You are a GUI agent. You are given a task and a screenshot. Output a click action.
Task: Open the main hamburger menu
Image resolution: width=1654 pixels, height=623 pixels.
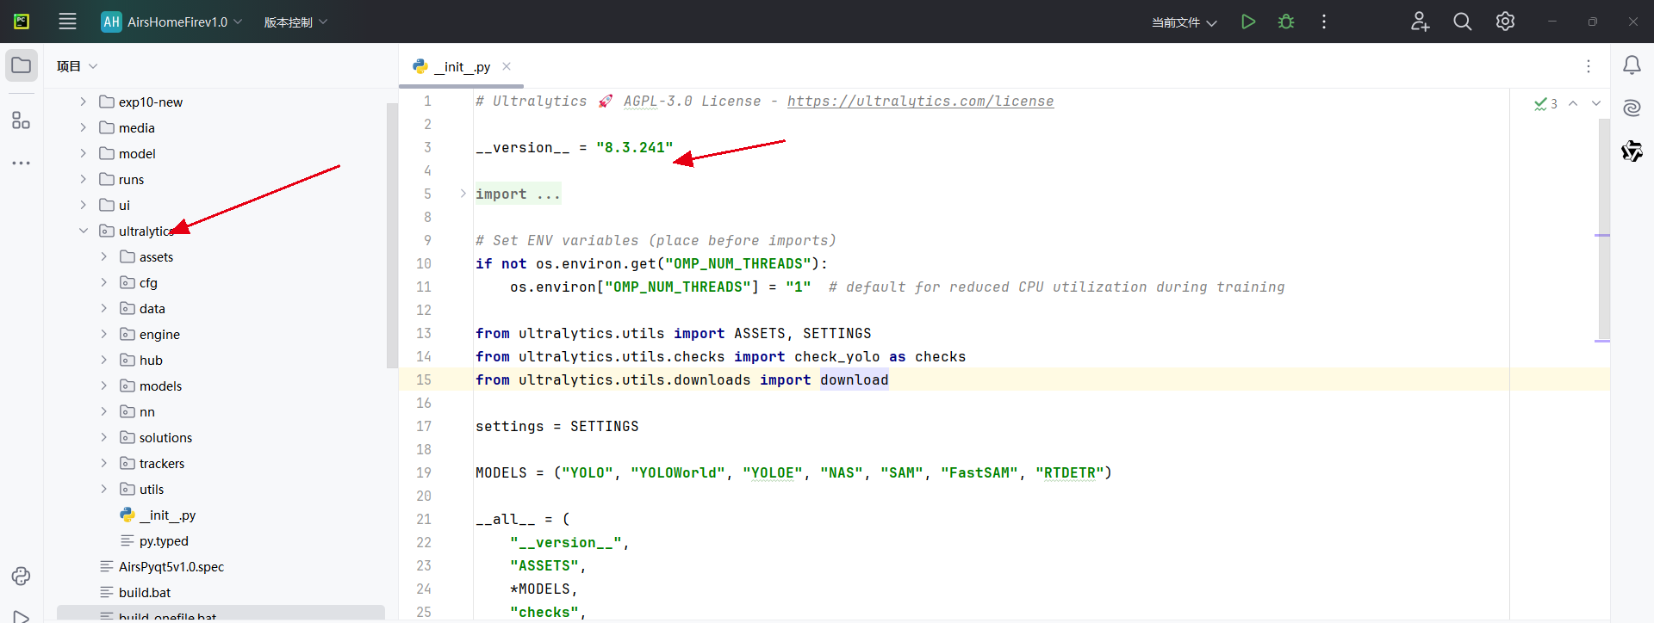67,22
